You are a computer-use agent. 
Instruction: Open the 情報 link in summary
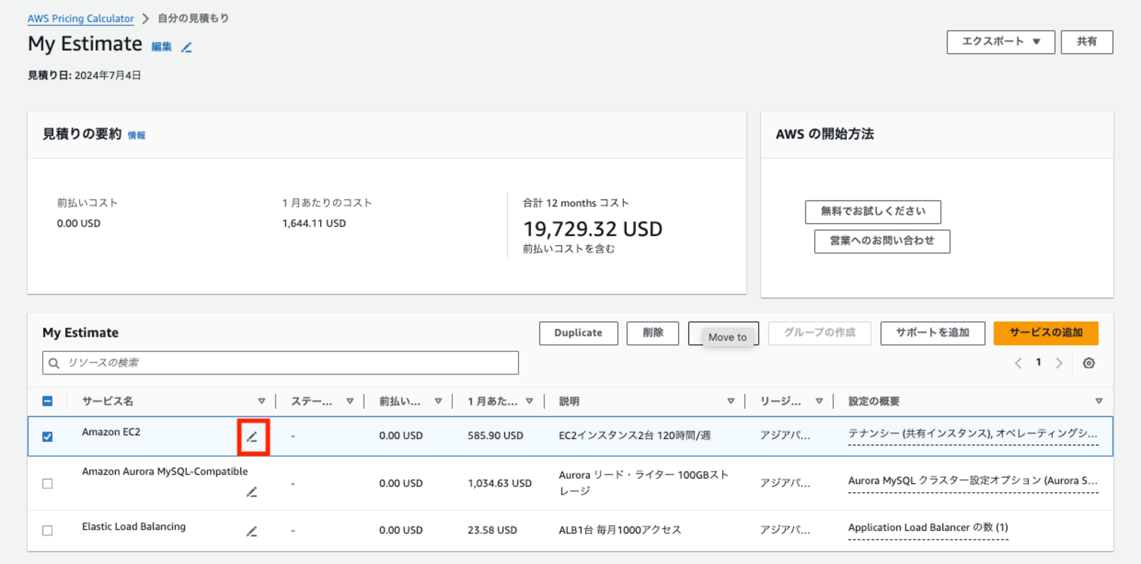(136, 136)
